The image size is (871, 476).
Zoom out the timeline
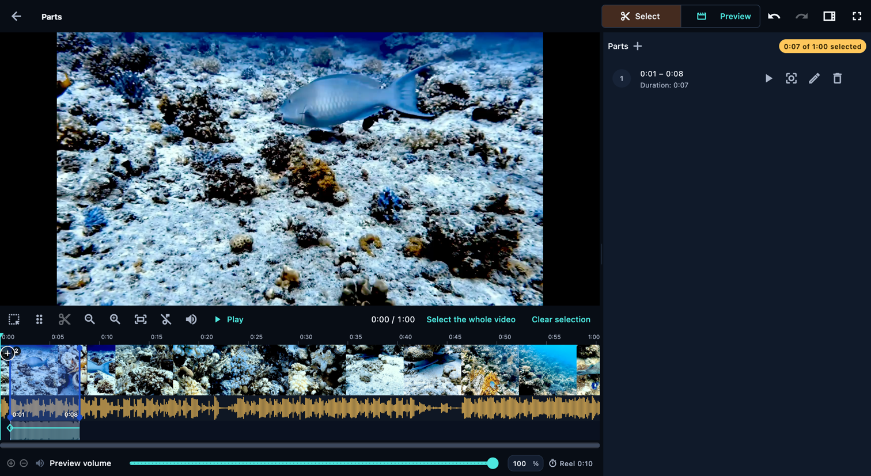tap(90, 319)
